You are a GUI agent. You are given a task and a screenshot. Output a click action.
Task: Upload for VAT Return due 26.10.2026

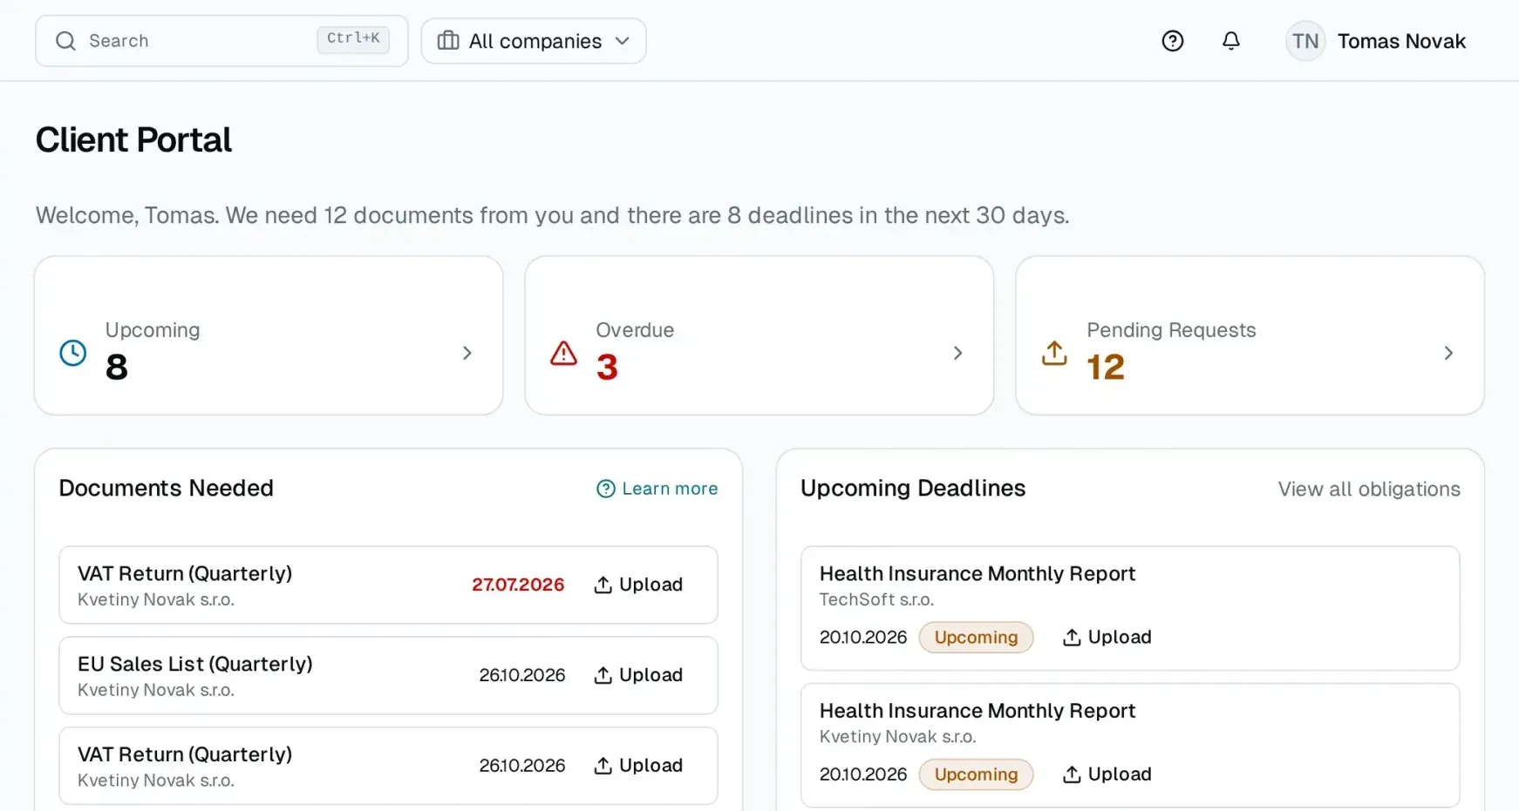tap(638, 766)
